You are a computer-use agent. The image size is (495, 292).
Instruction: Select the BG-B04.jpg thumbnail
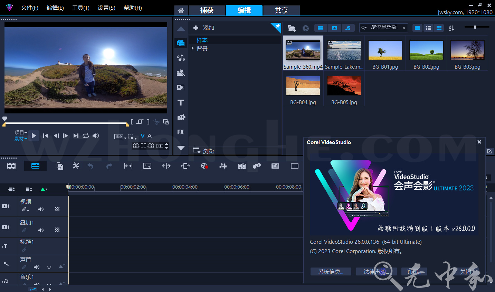point(303,85)
